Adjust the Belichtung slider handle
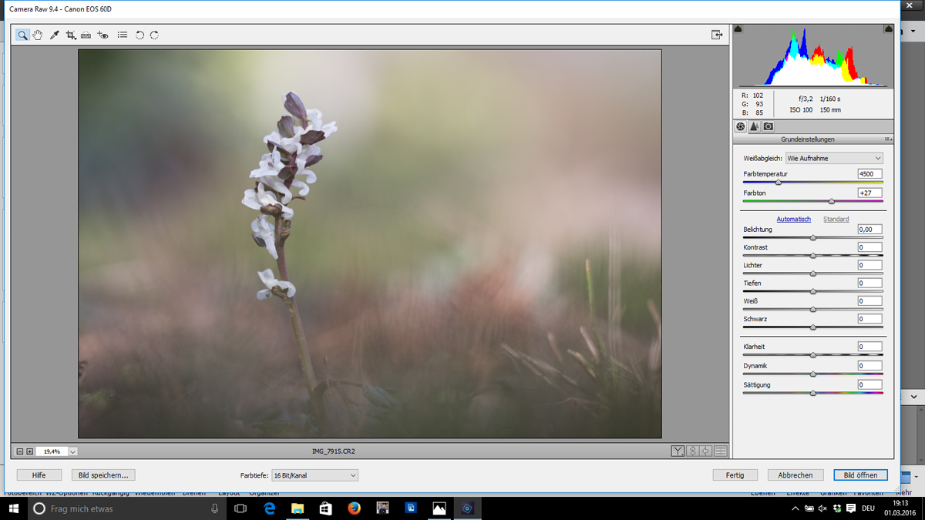The width and height of the screenshot is (925, 520). 812,238
